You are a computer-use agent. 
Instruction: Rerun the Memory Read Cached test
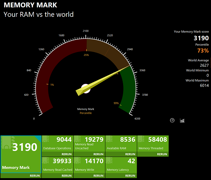tap(67, 176)
